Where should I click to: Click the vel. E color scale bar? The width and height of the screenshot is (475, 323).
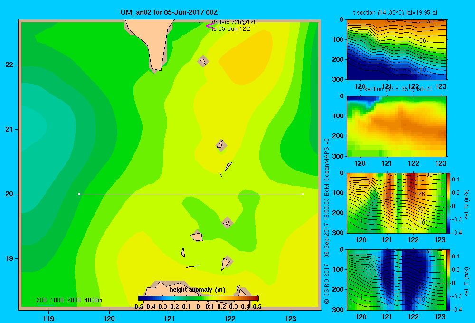click(x=448, y=279)
